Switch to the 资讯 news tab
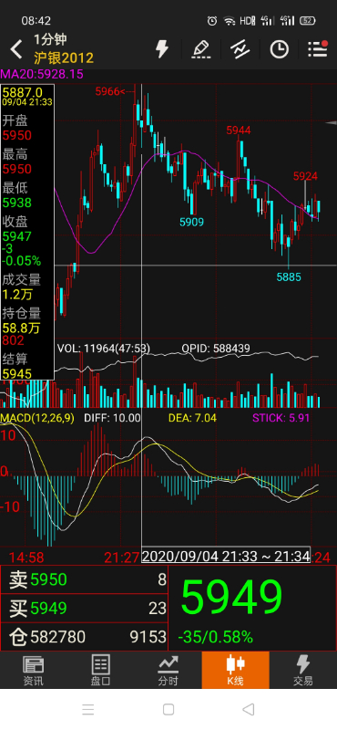 (x=34, y=671)
